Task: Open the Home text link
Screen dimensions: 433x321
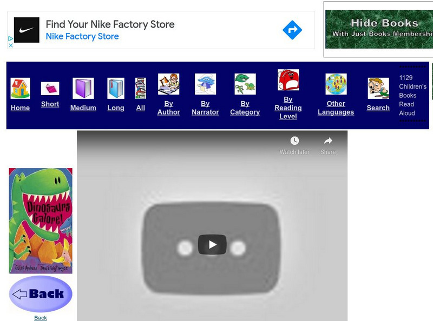Action: pos(20,108)
